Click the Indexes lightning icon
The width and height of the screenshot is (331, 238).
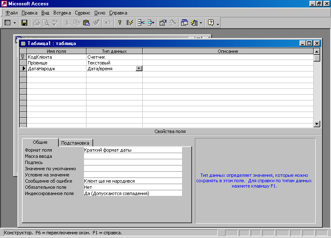click(130, 23)
